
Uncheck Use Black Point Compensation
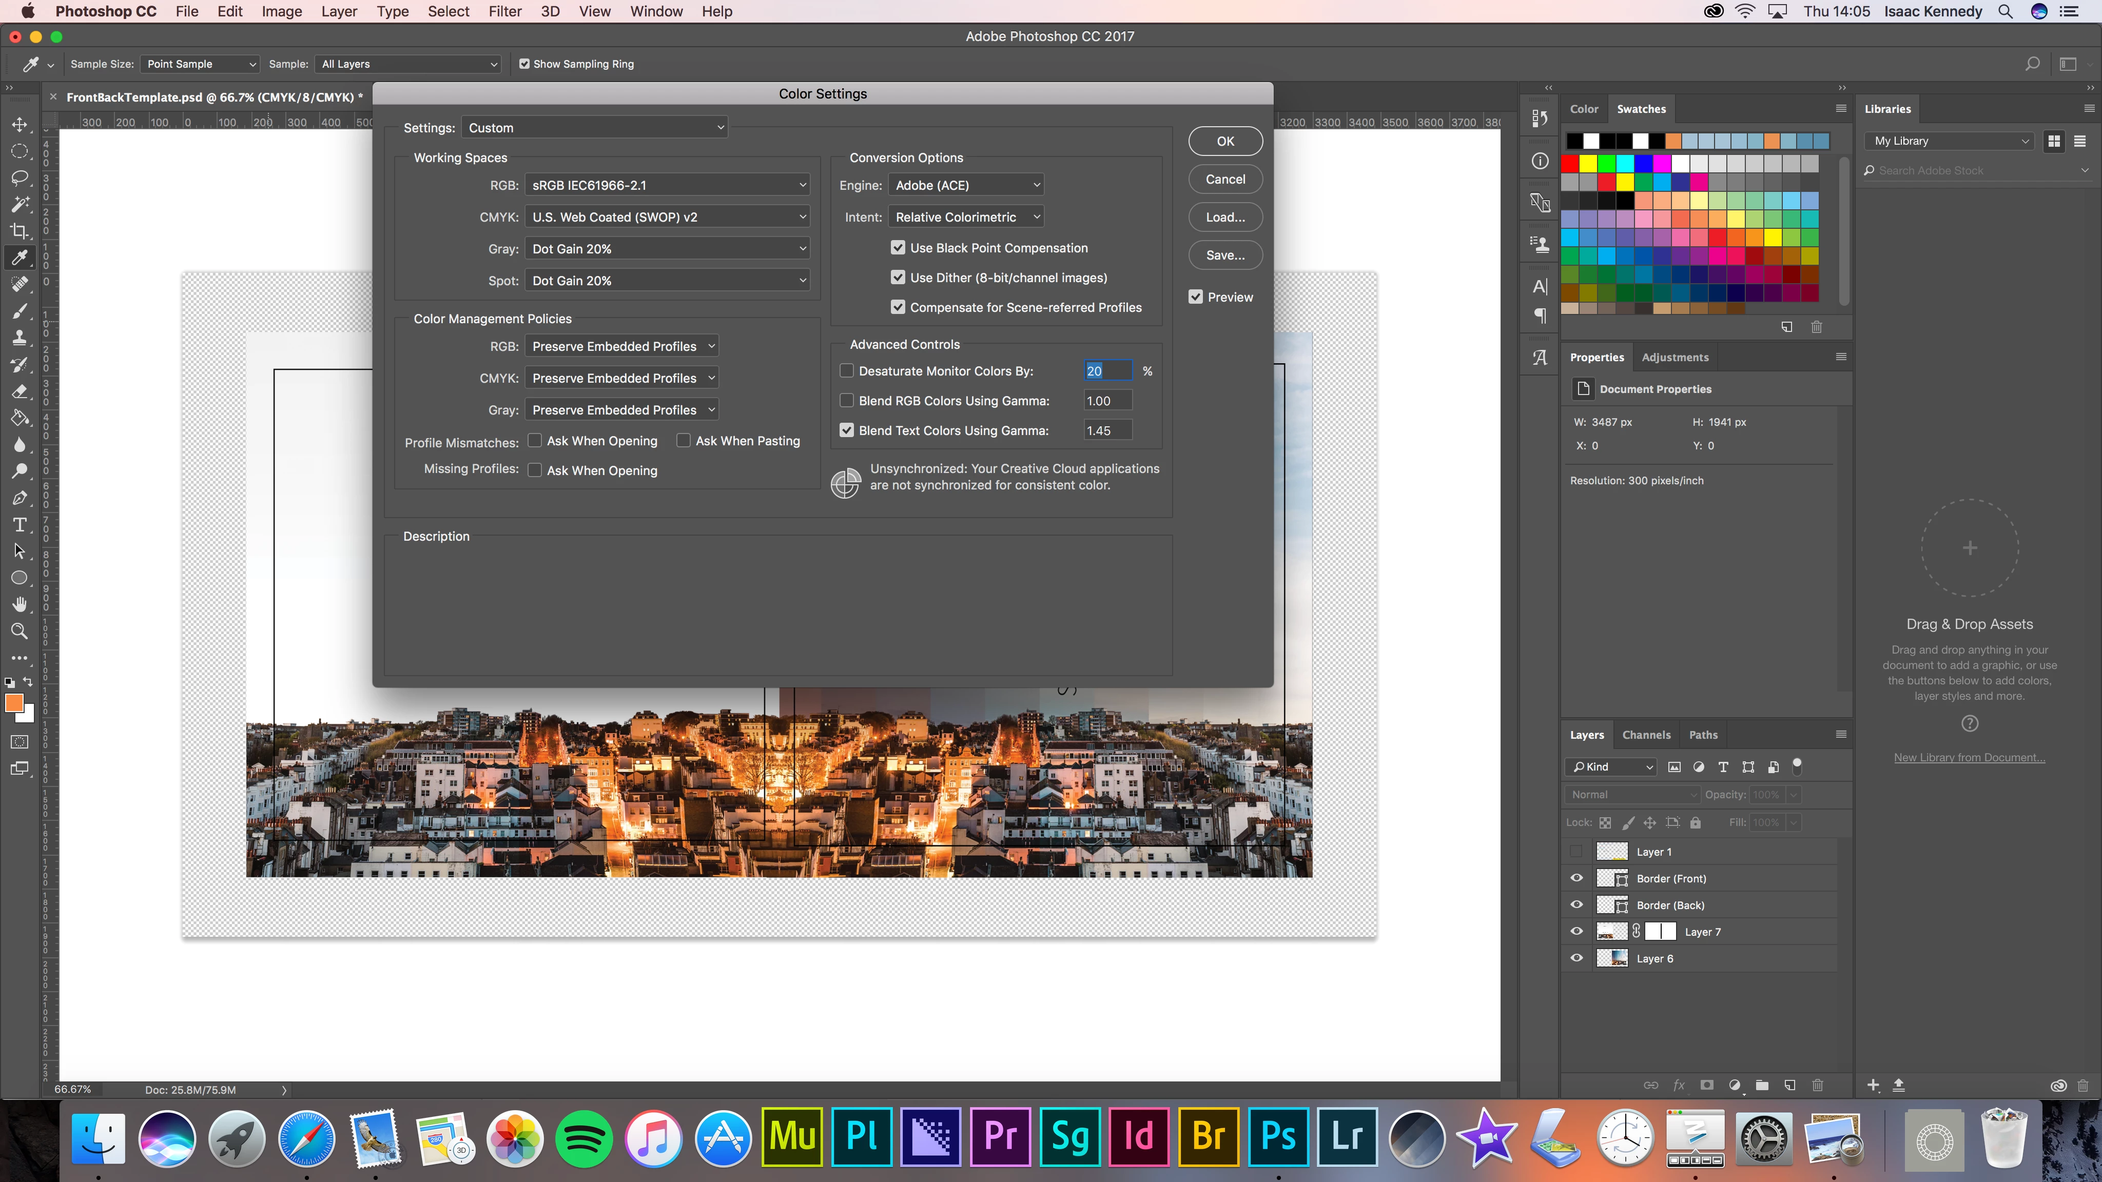coord(898,248)
